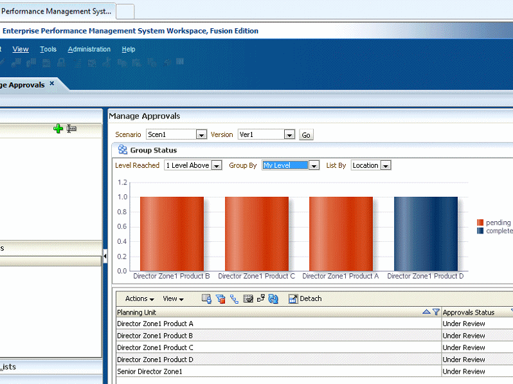Screen dimensions: 513x384
Task: Select the Senior Director Zone1 row
Action: pos(150,371)
